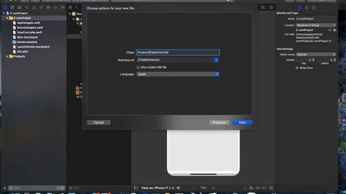Add editor on right icon
This screenshot has width=346, height=194.
[x=271, y=8]
